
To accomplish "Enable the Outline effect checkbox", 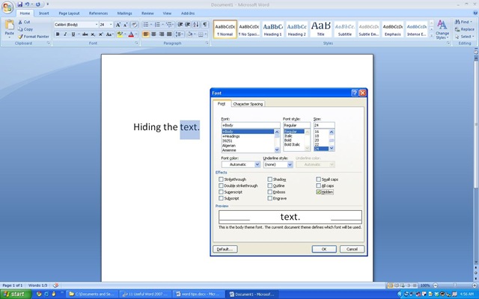I will click(x=269, y=185).
